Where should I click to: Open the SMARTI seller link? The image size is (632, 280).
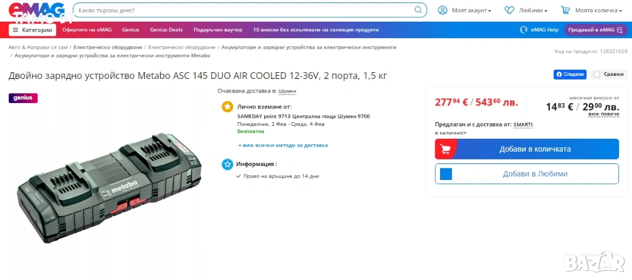point(523,125)
